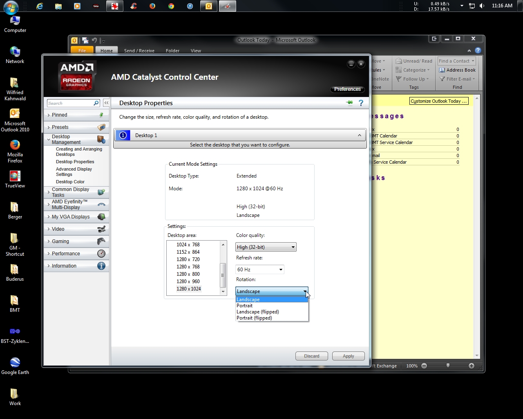
Task: Expand the Video section
Action: click(76, 229)
